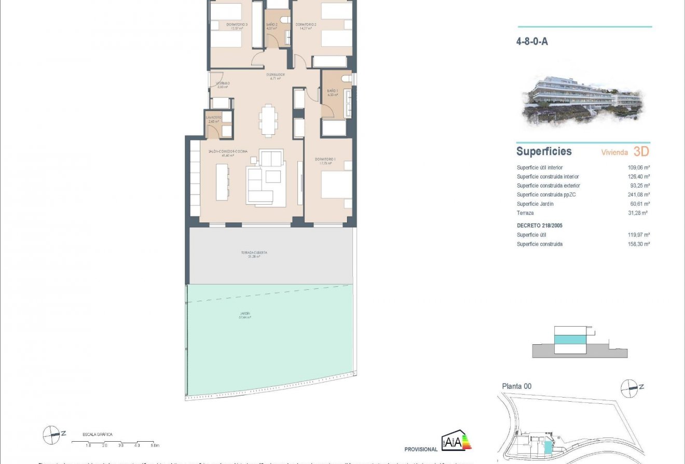Click the dining table with chairs
Viewport: 685px width, 464px height.
point(268,121)
